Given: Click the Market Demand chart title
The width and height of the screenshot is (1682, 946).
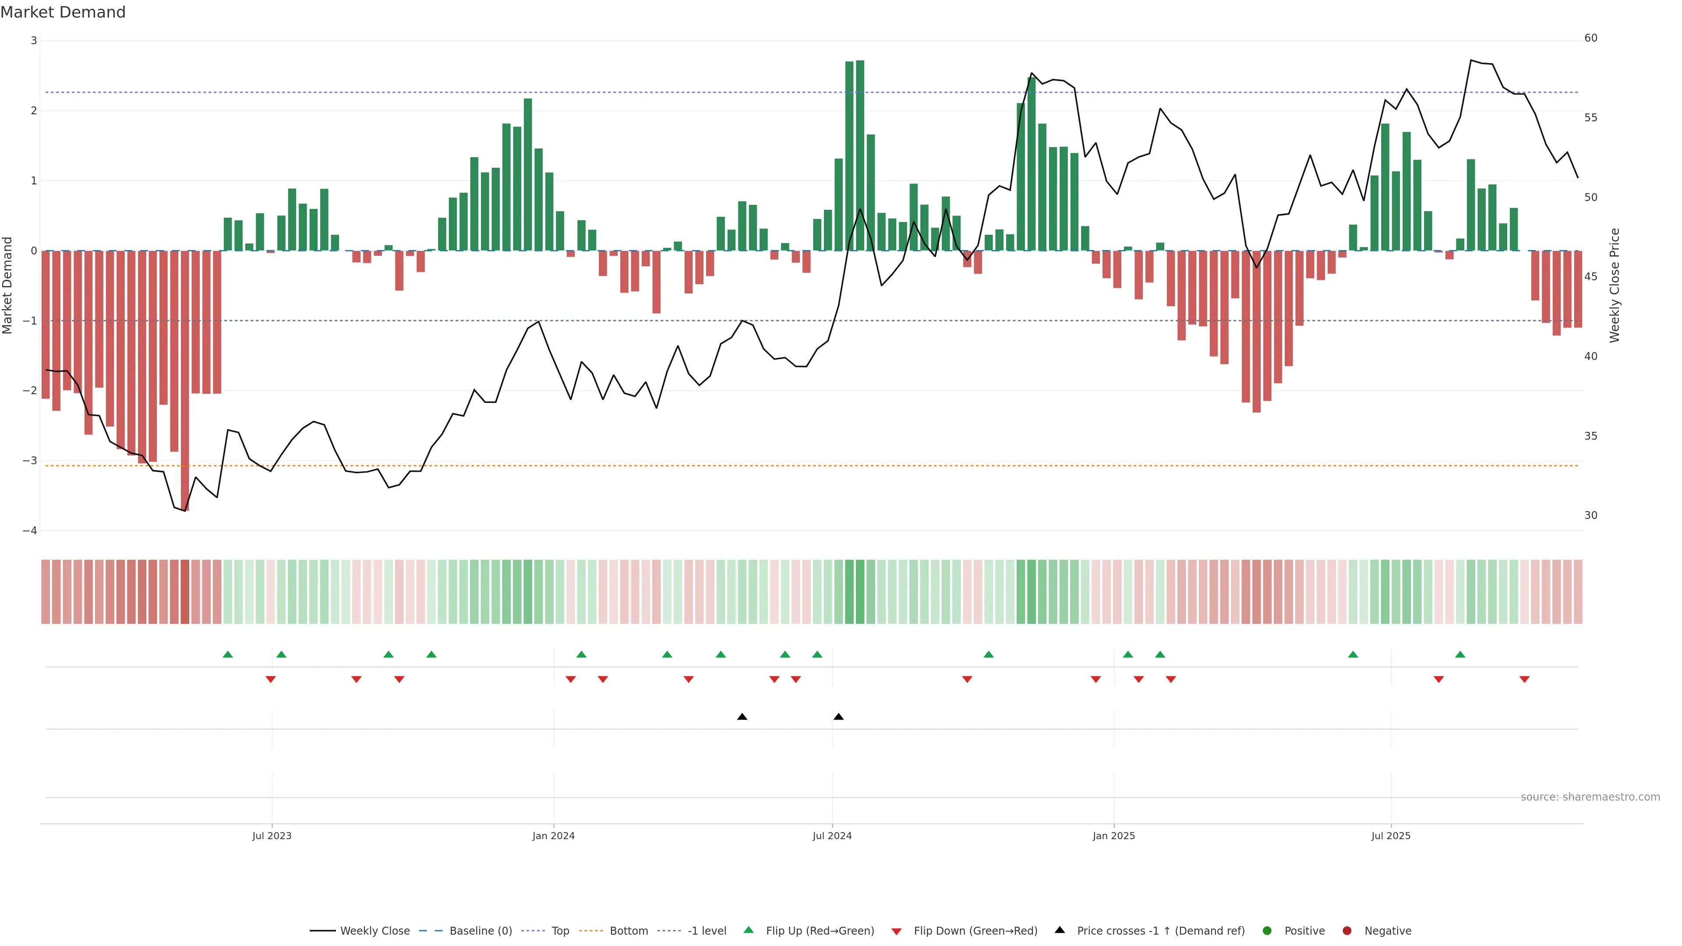Looking at the screenshot, I should (63, 12).
